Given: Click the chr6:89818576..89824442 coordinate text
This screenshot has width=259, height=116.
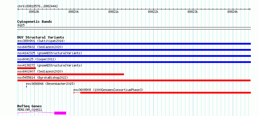Looking at the screenshot, I should pos(38,6).
